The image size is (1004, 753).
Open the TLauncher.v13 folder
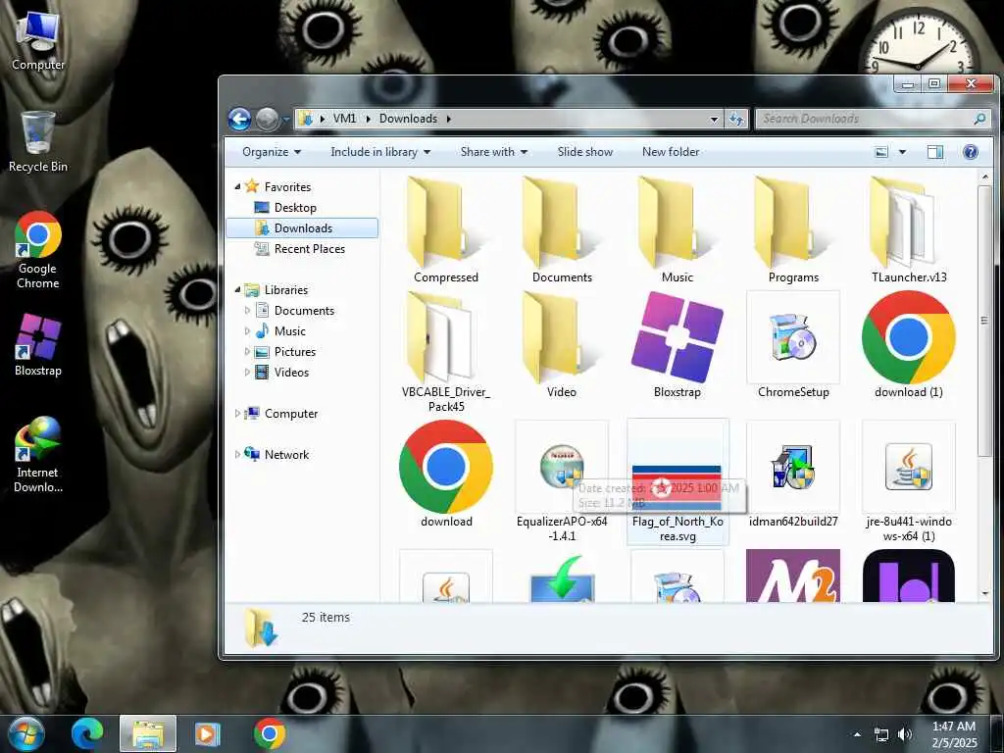tap(909, 230)
